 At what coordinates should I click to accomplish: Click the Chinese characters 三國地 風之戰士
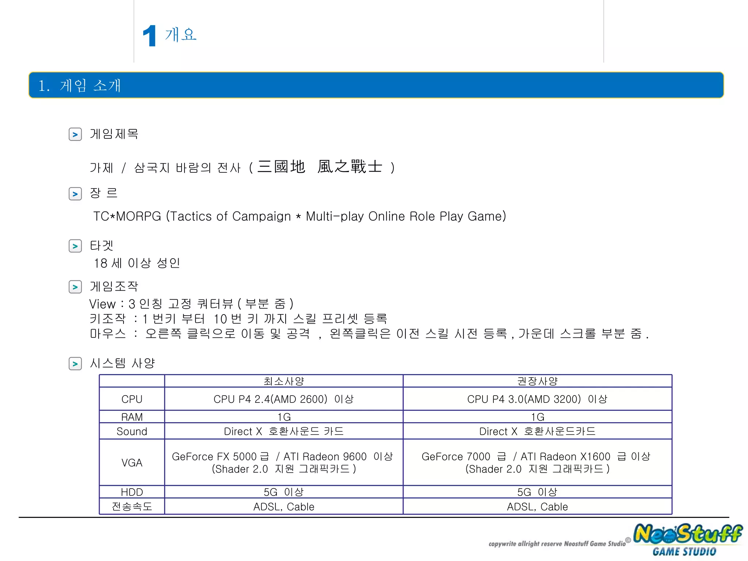click(320, 167)
